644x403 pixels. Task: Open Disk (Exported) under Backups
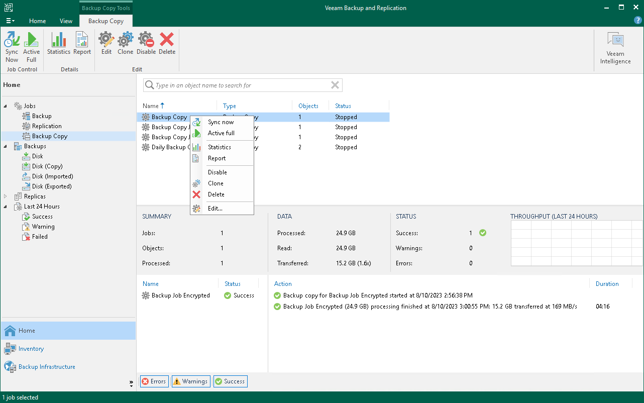pos(52,186)
